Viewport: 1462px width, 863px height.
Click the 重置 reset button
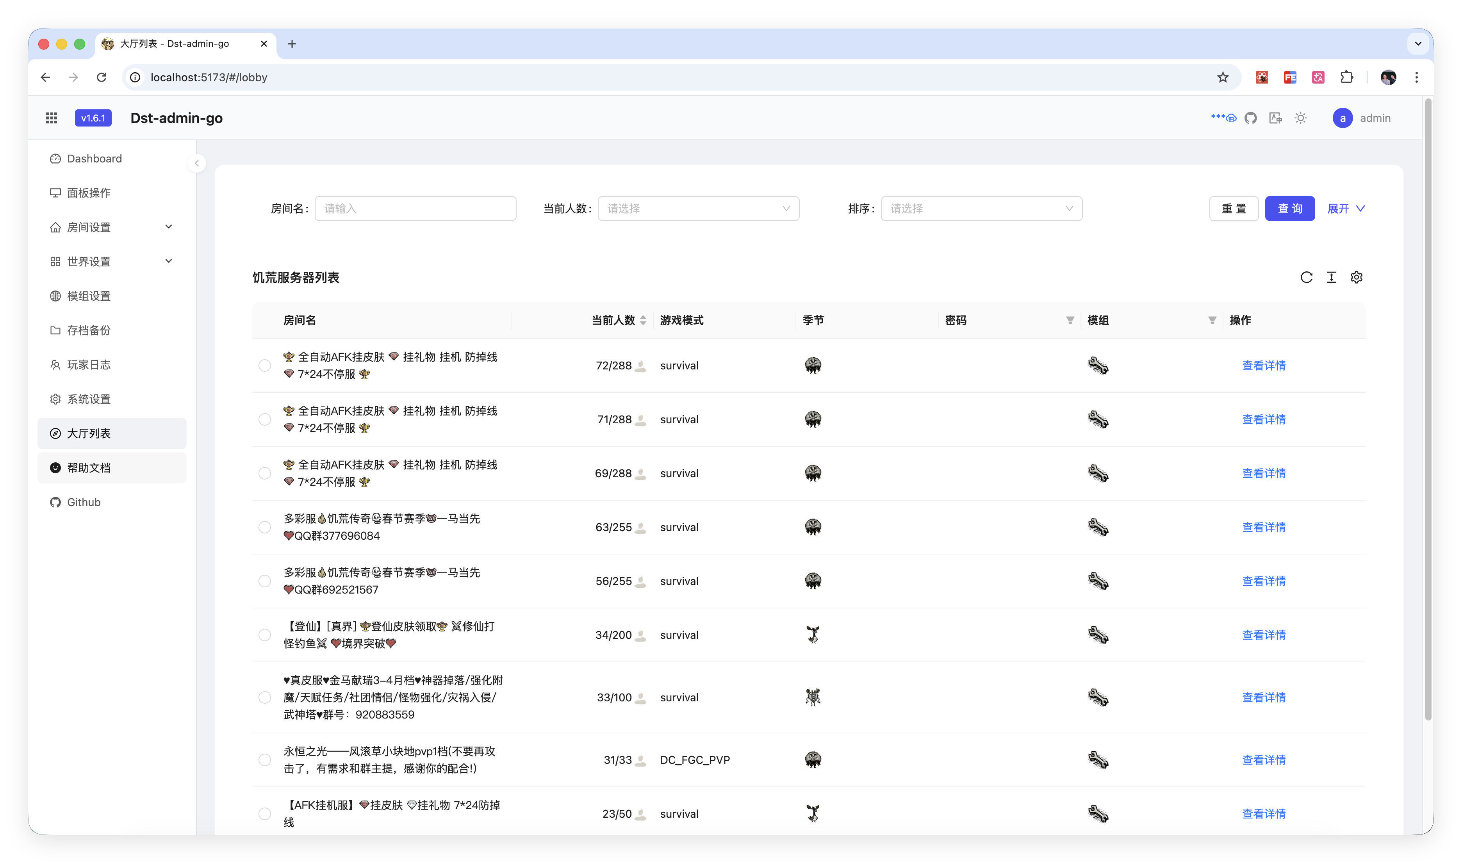(x=1234, y=209)
